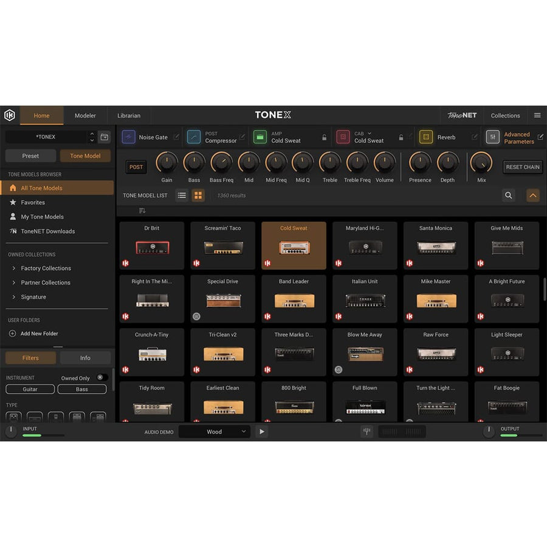Click the sort order icon
The image size is (547, 547).
click(x=142, y=210)
